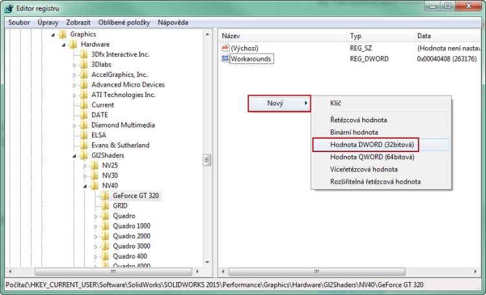The height and width of the screenshot is (295, 486).
Task: Click the values pane scroll-right arrow
Action: pos(476,272)
